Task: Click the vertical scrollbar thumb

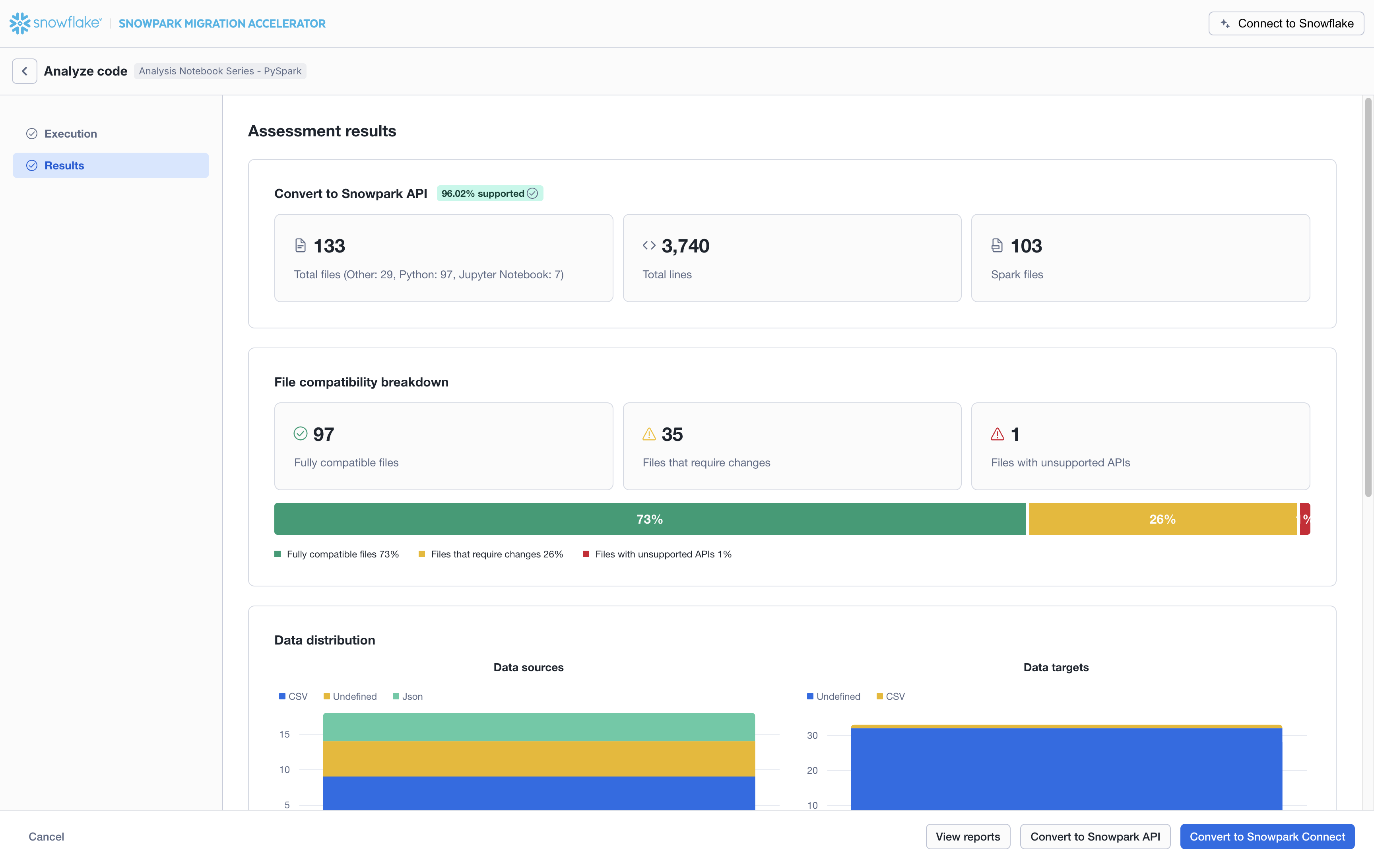Action: (1368, 297)
